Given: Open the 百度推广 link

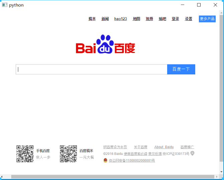Looking at the screenshot, I should [187, 147].
